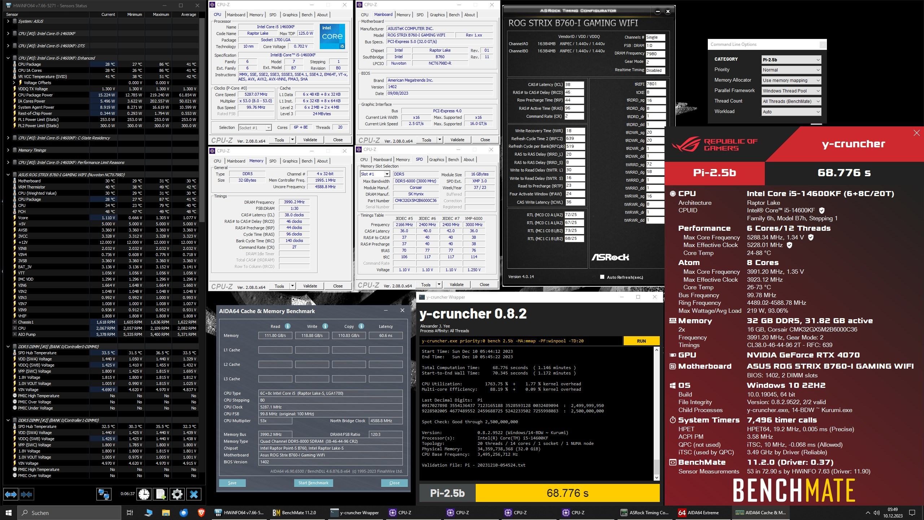Expand System: ASUS node in HWiNFO
Image resolution: width=924 pixels, height=520 pixels.
[8, 21]
